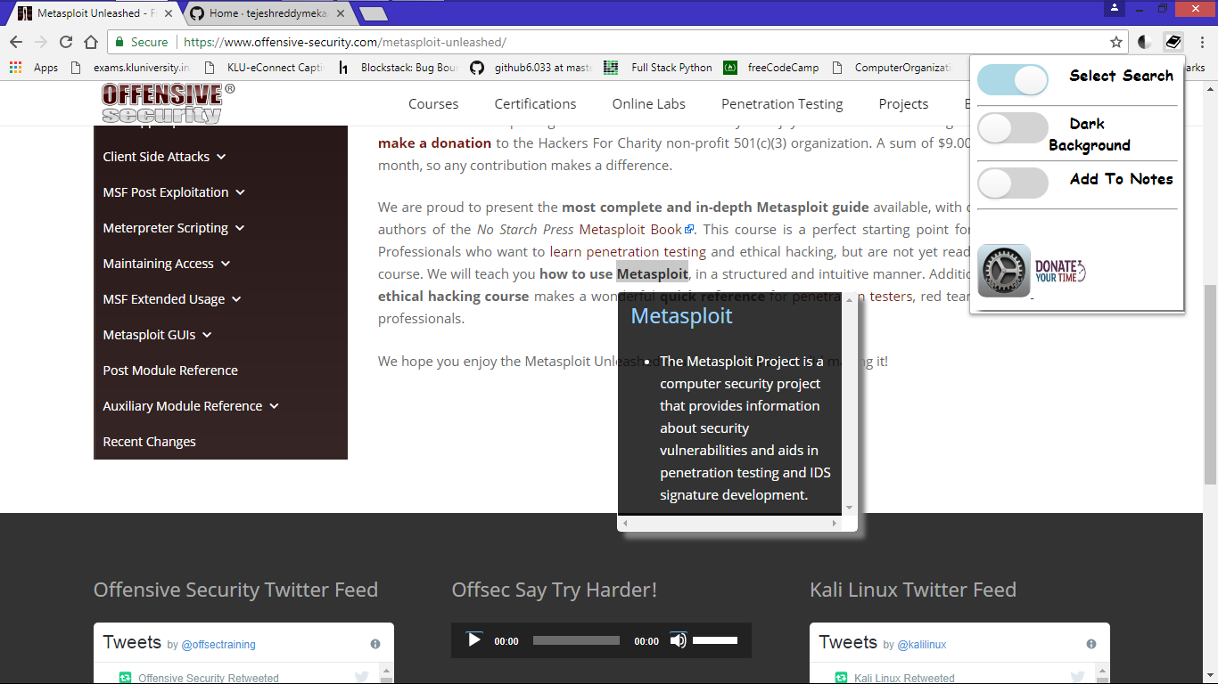Open the Online Labs menu
The image size is (1218, 684).
[x=649, y=103]
